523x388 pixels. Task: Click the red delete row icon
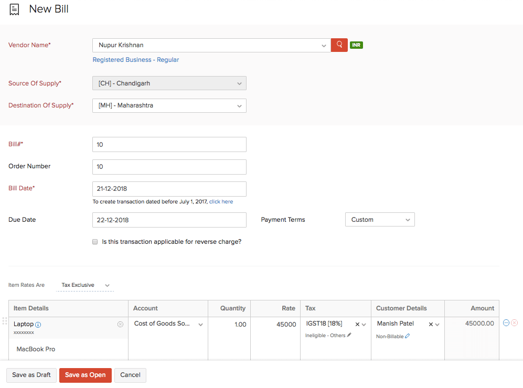tap(514, 323)
